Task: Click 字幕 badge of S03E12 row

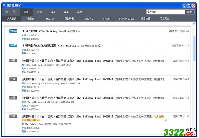Action: click(x=13, y=116)
